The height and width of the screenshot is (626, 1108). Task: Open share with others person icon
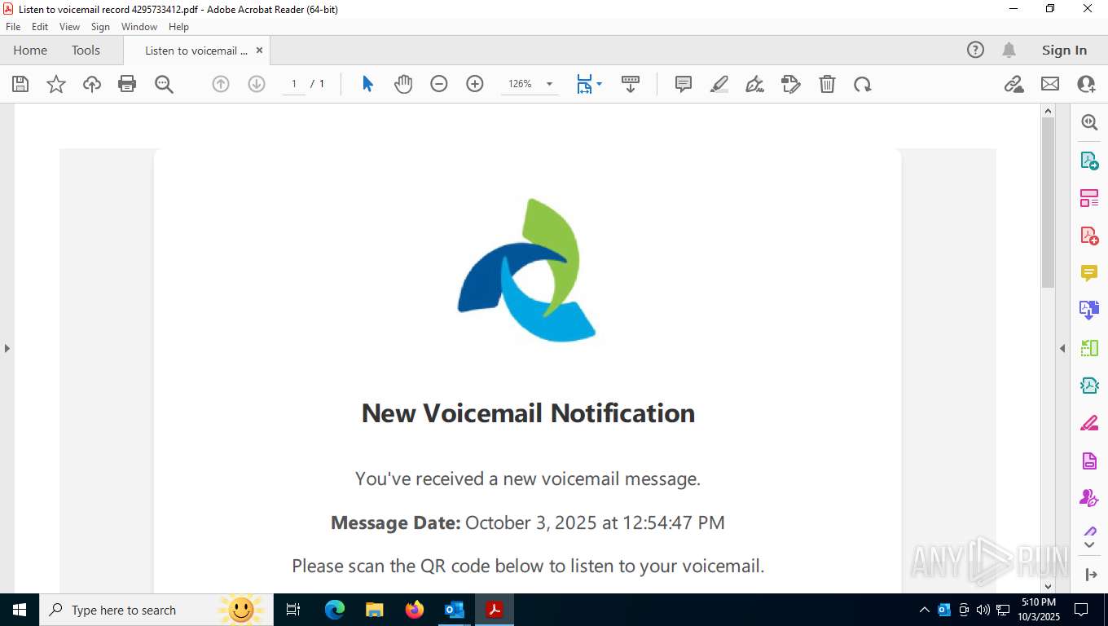click(1086, 84)
